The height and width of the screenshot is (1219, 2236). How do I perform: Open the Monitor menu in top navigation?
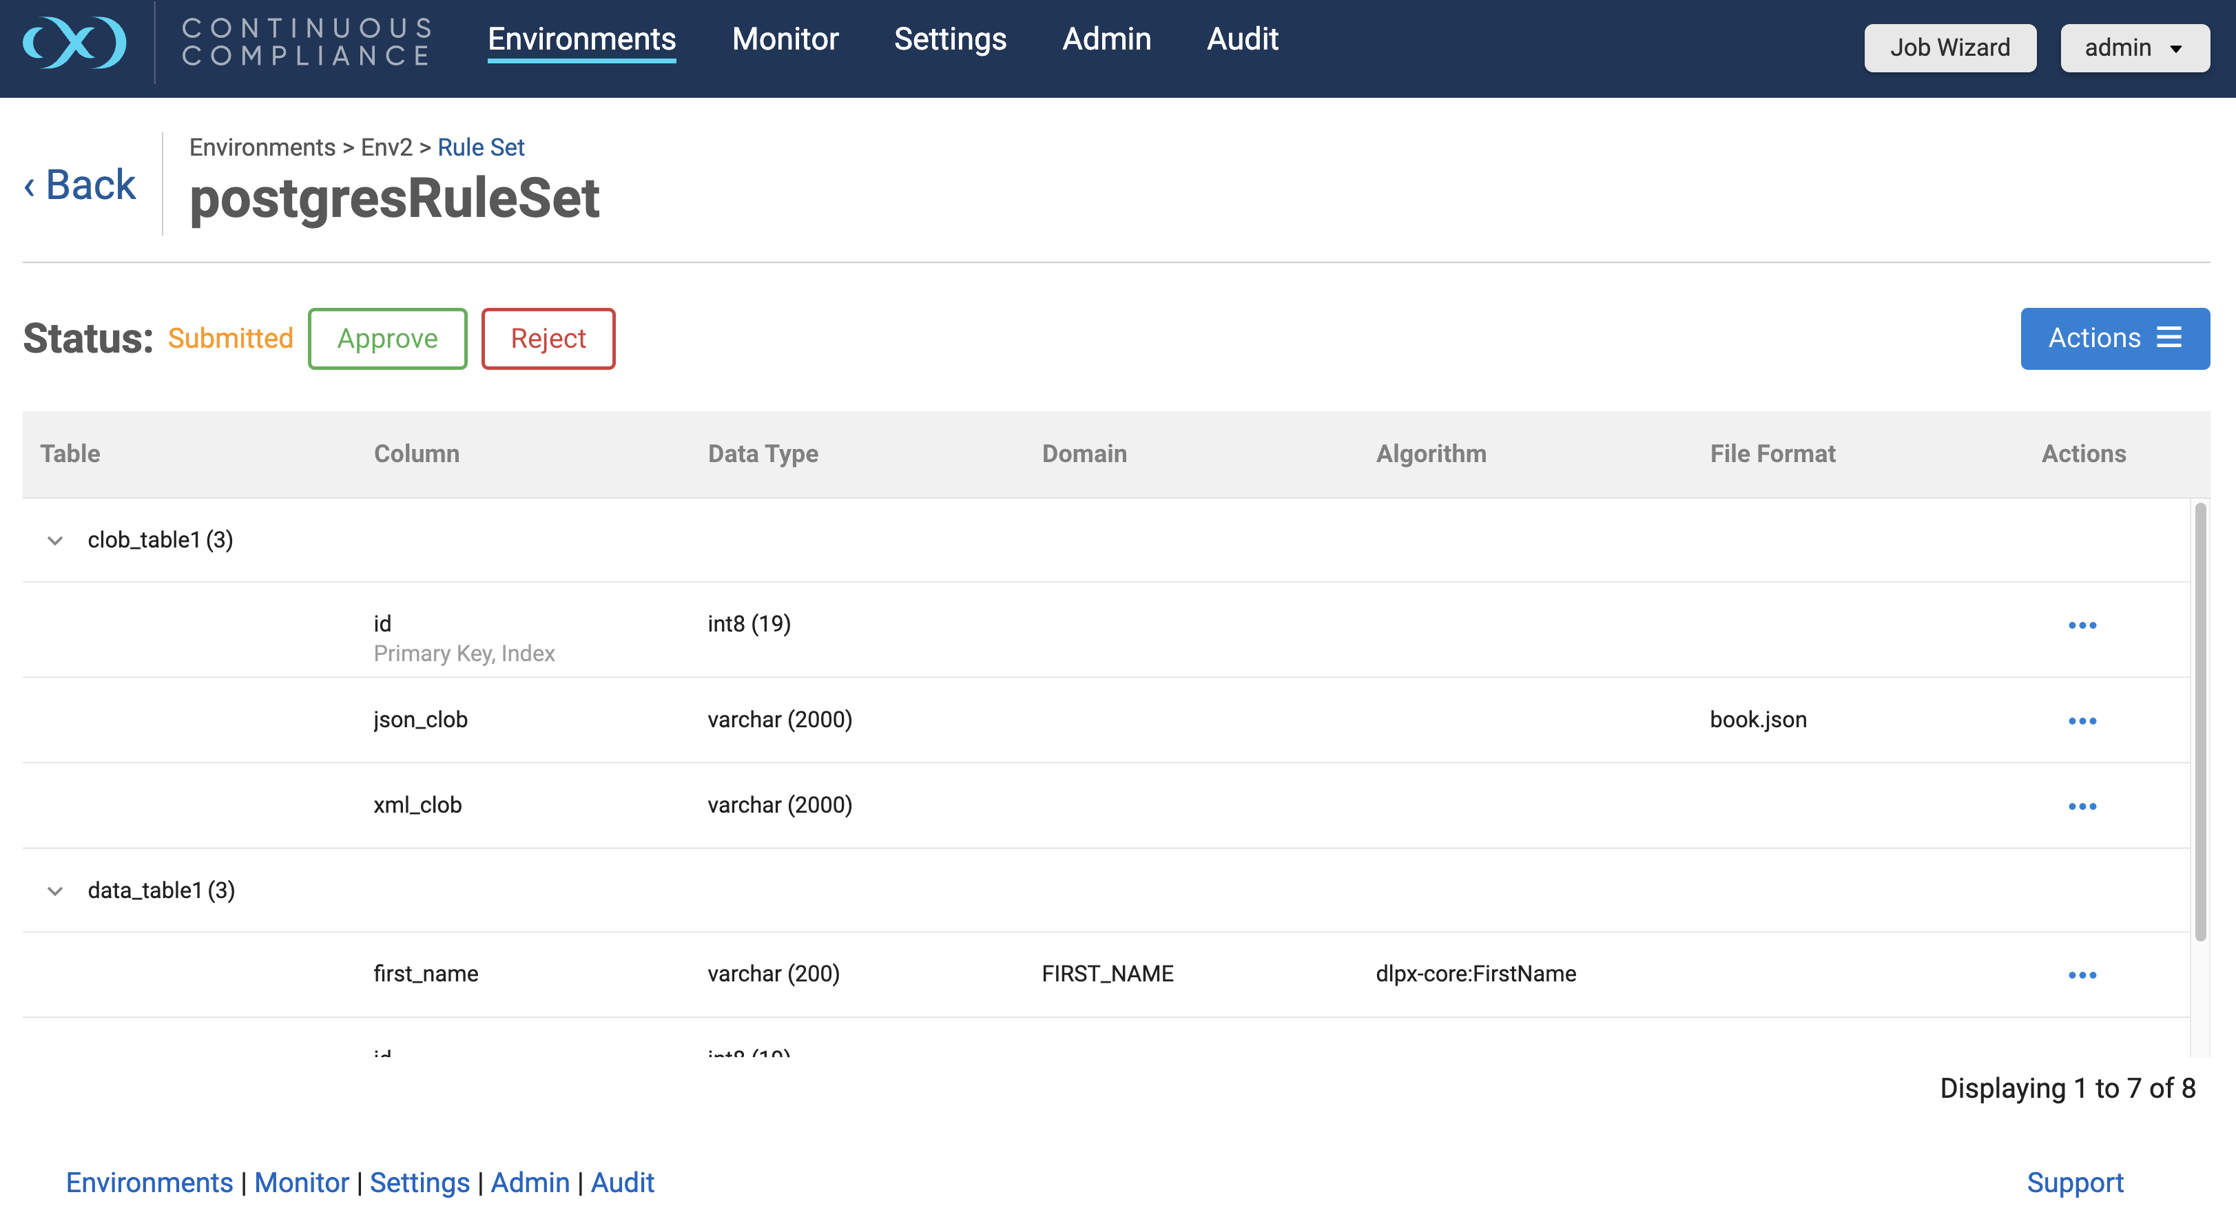(785, 39)
